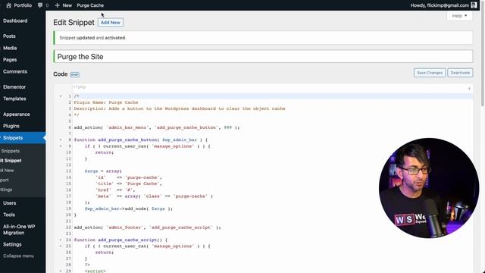The width and height of the screenshot is (485, 273).
Task: Expand the Help dropdown tab
Action: 459,16
